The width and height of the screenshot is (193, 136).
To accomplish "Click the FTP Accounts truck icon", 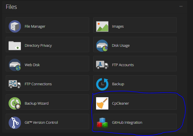I will coord(102,65).
